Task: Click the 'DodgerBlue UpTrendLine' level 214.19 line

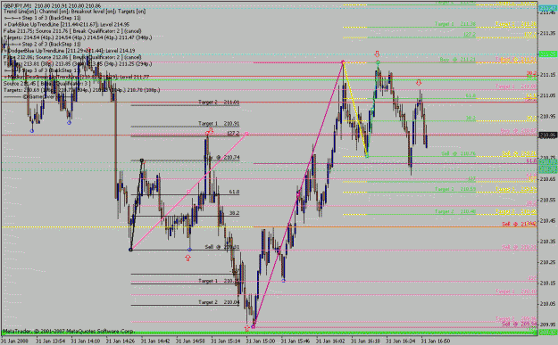Action: coord(70,51)
